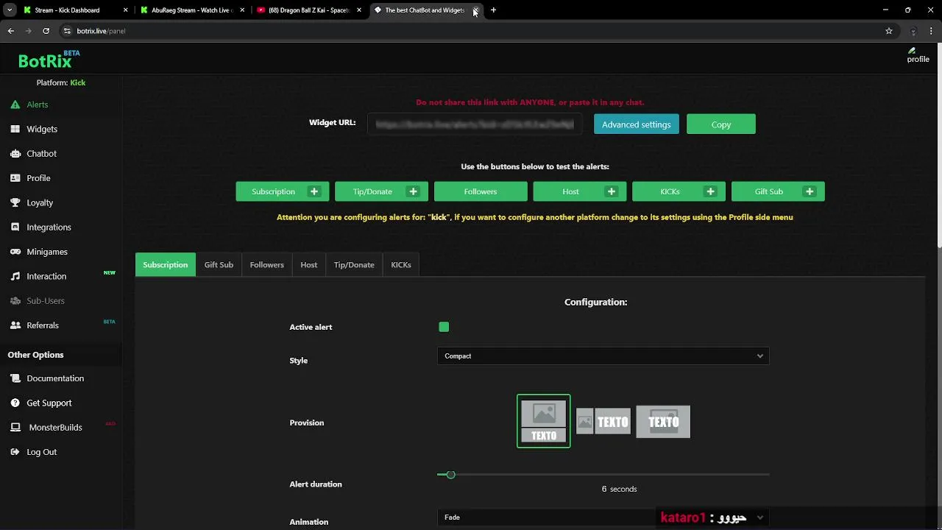Switch to the Followers alert tab
Screen dimensions: 942x530
tap(266, 265)
